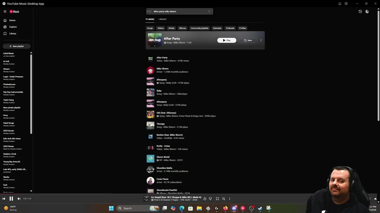The height and width of the screenshot is (213, 380).
Task: Like the song Go Stupid
Action: click(205, 199)
